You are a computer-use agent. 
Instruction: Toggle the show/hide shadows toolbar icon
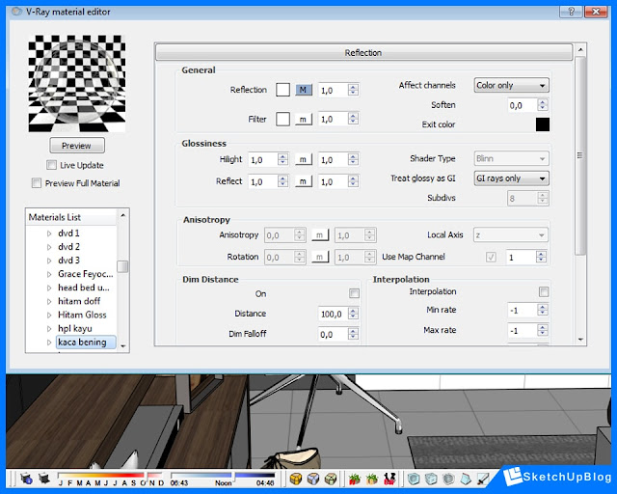pos(44,479)
